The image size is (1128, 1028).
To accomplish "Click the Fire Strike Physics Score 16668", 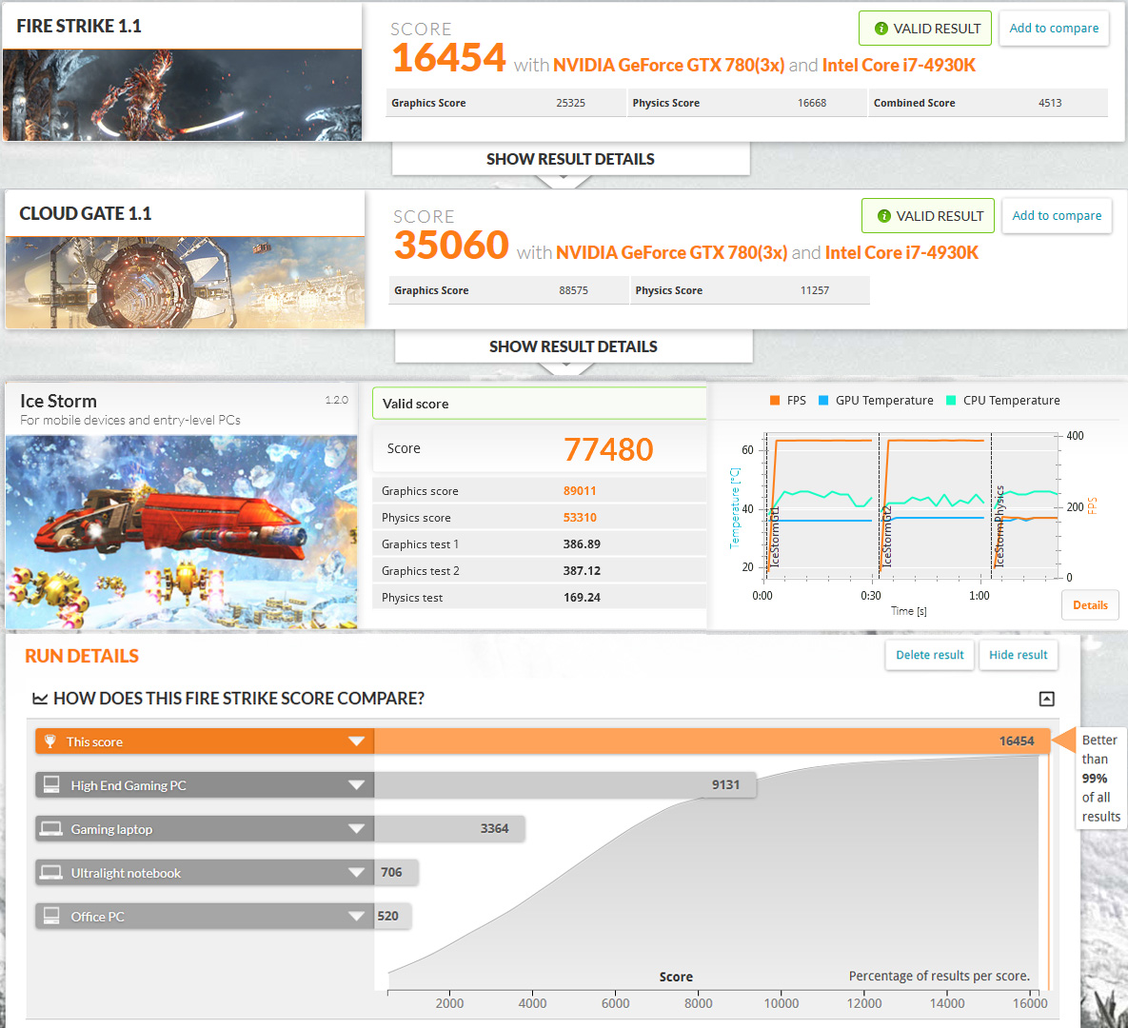I will pyautogui.click(x=811, y=103).
